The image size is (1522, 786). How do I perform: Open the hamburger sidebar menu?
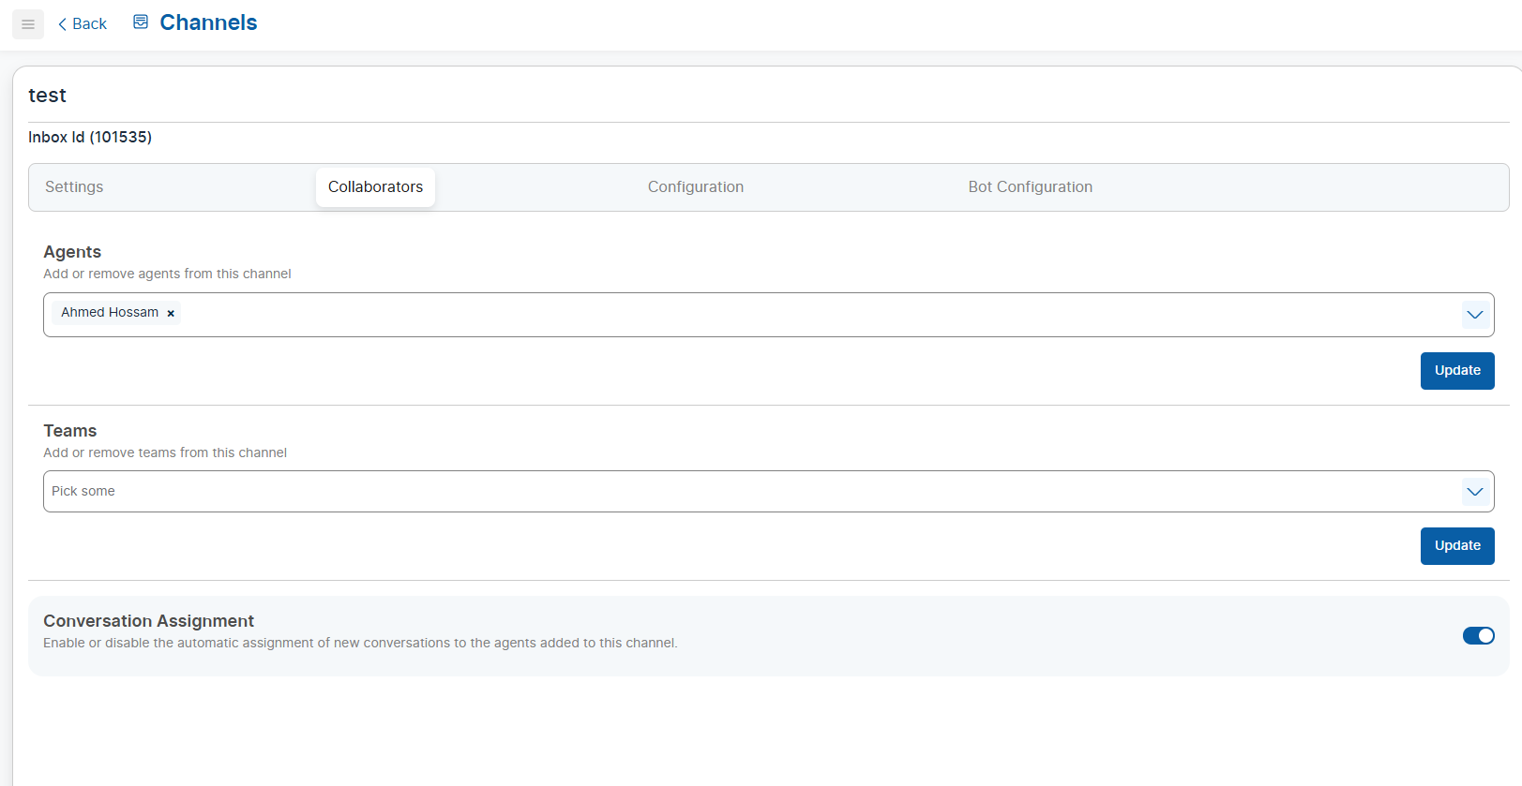[x=28, y=24]
